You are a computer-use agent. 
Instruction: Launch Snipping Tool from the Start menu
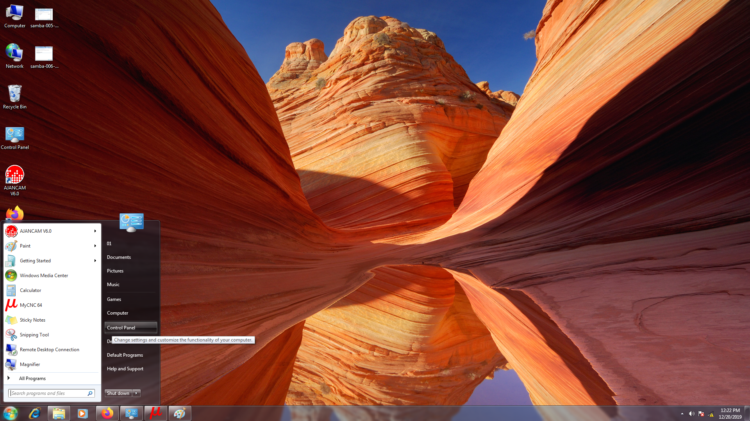click(34, 335)
